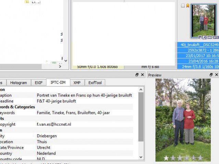Close the Preview panel
The width and height of the screenshot is (219, 164).
click(217, 75)
